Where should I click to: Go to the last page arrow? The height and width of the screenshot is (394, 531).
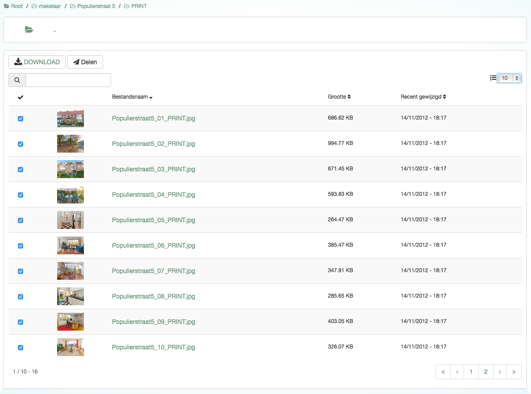click(x=514, y=372)
